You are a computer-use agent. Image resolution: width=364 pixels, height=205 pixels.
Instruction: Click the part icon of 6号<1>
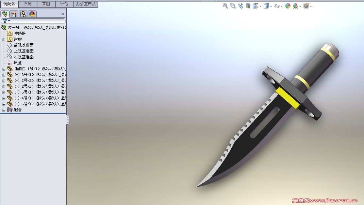tap(10, 104)
